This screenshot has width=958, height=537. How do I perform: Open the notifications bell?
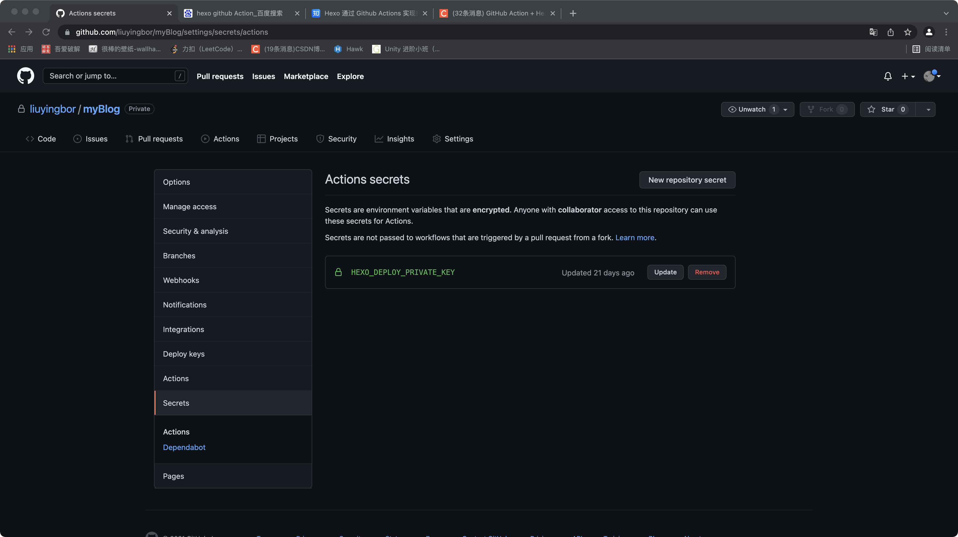point(888,76)
